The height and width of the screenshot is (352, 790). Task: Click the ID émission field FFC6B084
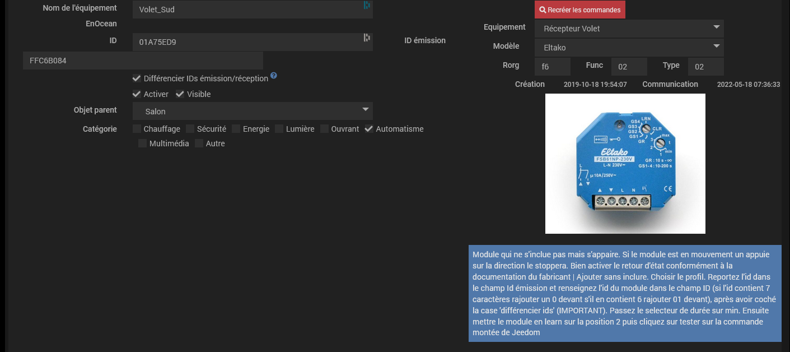click(143, 61)
